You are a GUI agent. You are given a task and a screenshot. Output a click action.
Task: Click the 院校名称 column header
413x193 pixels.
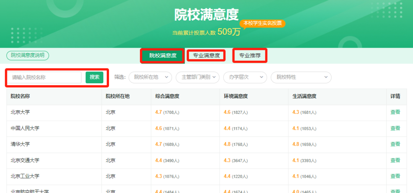(20, 96)
